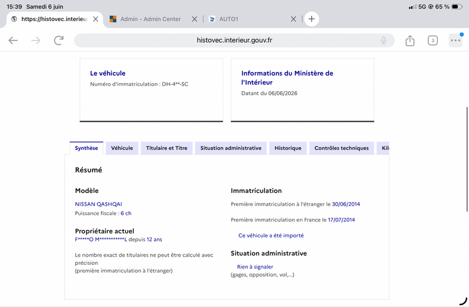The image size is (469, 307).
Task: Click the Rien à signaler status
Action: pyautogui.click(x=255, y=267)
